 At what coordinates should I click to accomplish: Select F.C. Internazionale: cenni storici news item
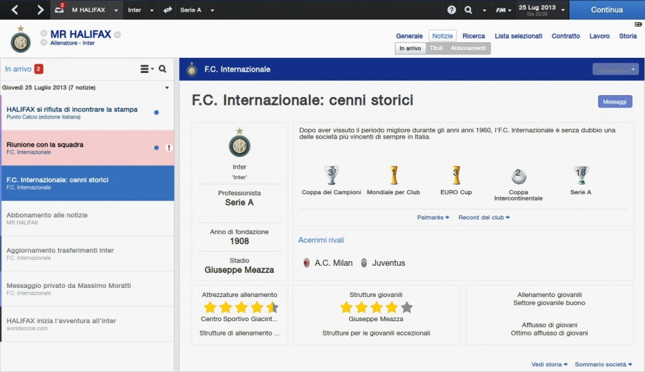point(87,183)
